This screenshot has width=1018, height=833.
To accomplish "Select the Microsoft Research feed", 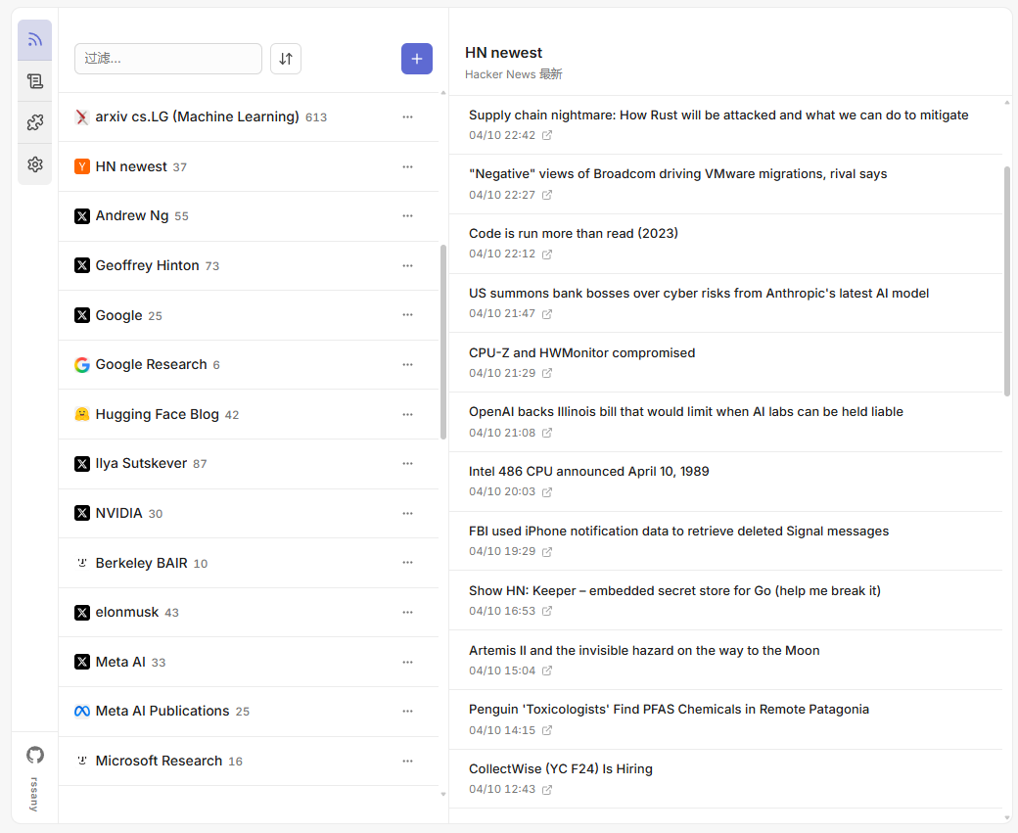I will coord(249,761).
